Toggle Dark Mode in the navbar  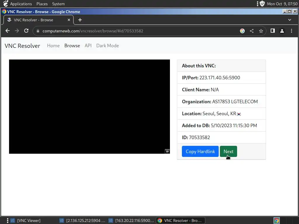(107, 45)
